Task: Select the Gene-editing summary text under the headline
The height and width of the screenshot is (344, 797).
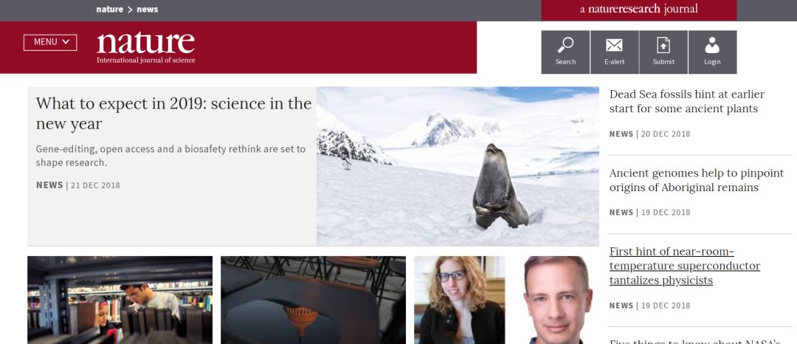Action: [170, 156]
